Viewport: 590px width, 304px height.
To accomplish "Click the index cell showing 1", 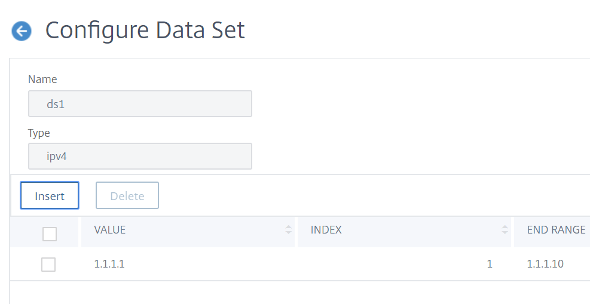I will pos(490,264).
